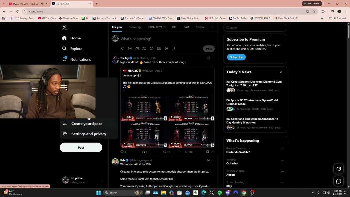Toggle the microphone icon in the system tray
The height and width of the screenshot is (197, 350).
pyautogui.click(x=319, y=193)
